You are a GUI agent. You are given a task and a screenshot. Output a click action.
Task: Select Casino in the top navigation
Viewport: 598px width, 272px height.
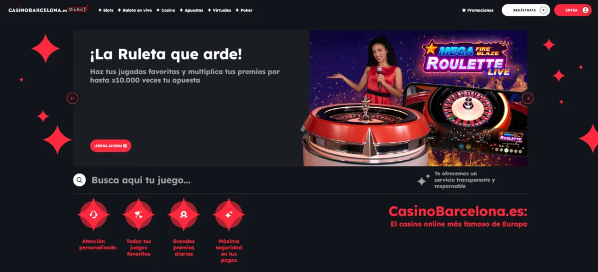166,10
